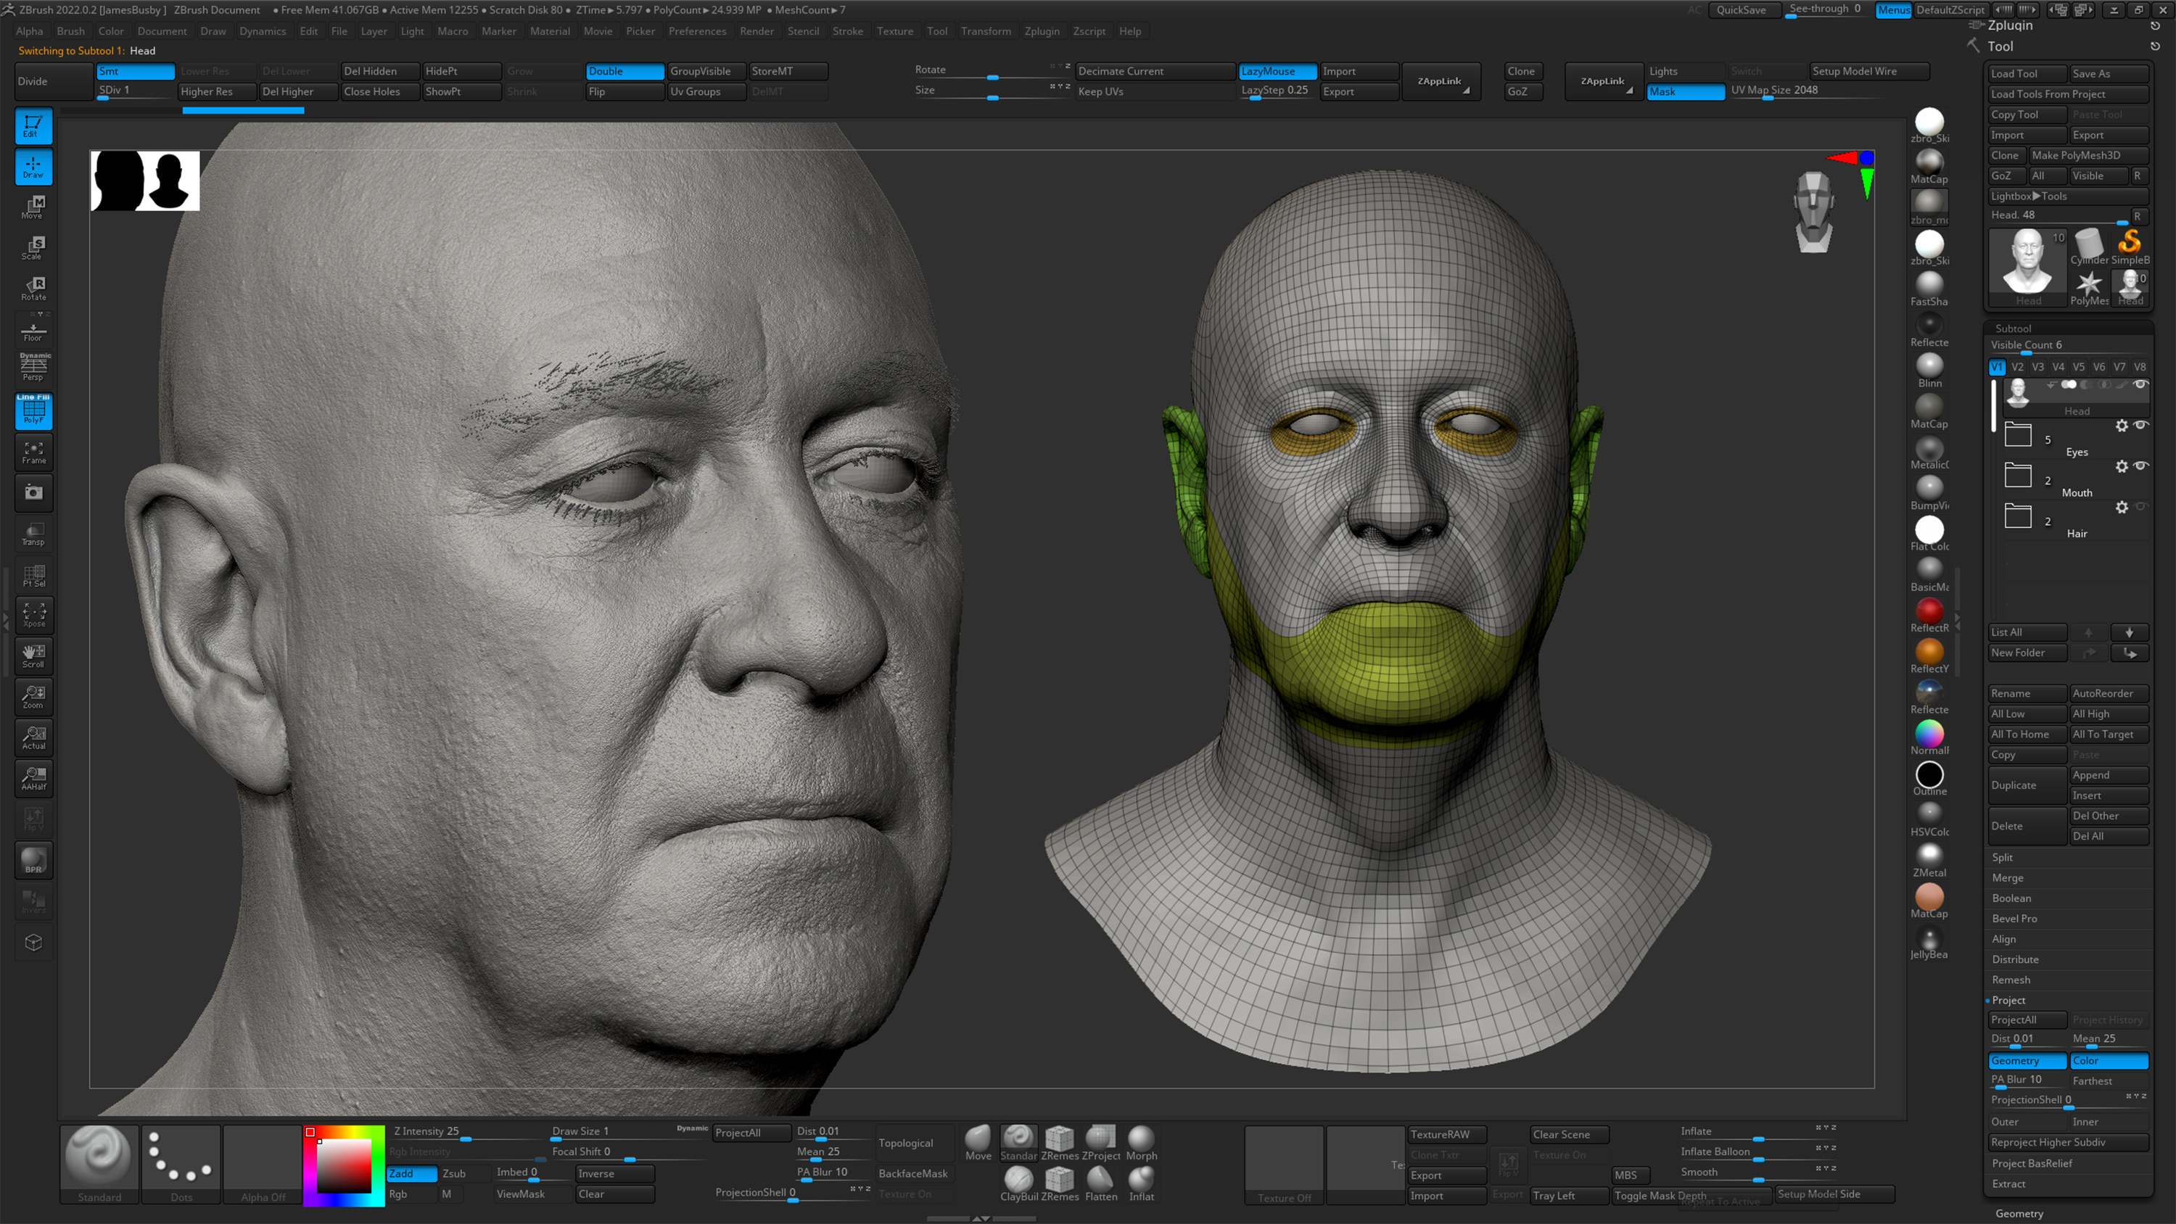Expand the Eyes subtool folder

tap(2017, 434)
